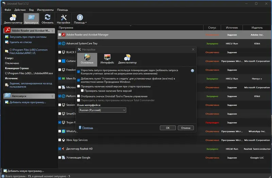The width and height of the screenshot is (272, 178).
Task: Click the Cortana blue square icon
Action: (x=64, y=61)
